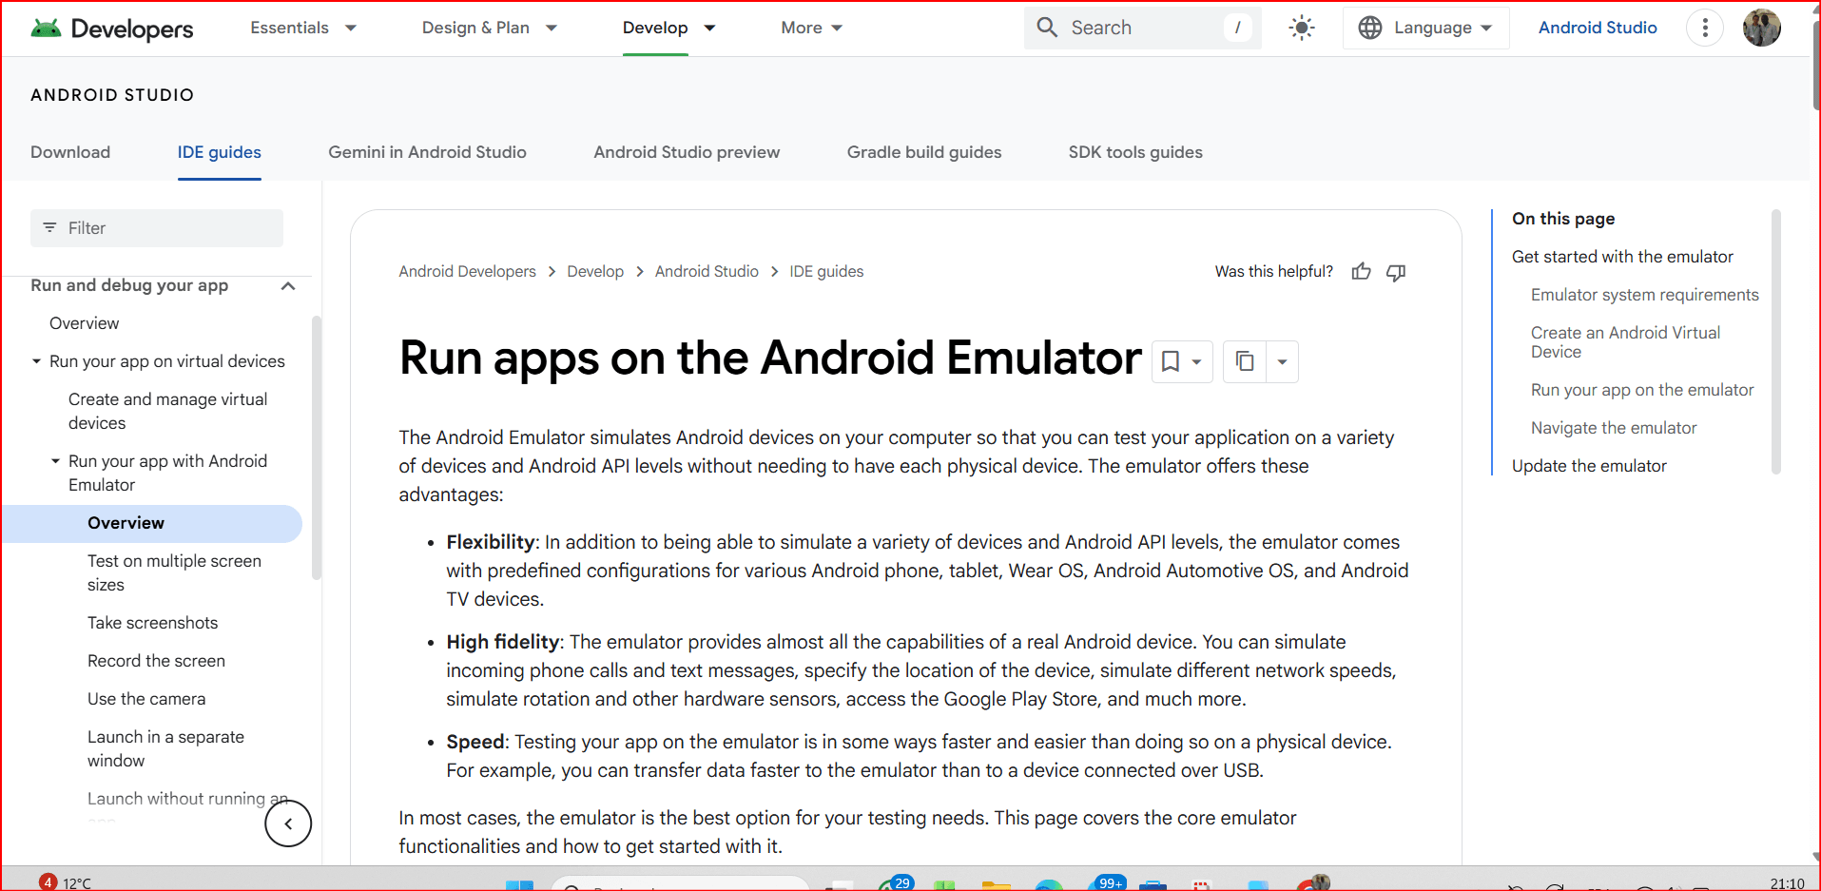Hide the side navigation panel
Image resolution: width=1821 pixels, height=891 pixels.
pyautogui.click(x=288, y=823)
